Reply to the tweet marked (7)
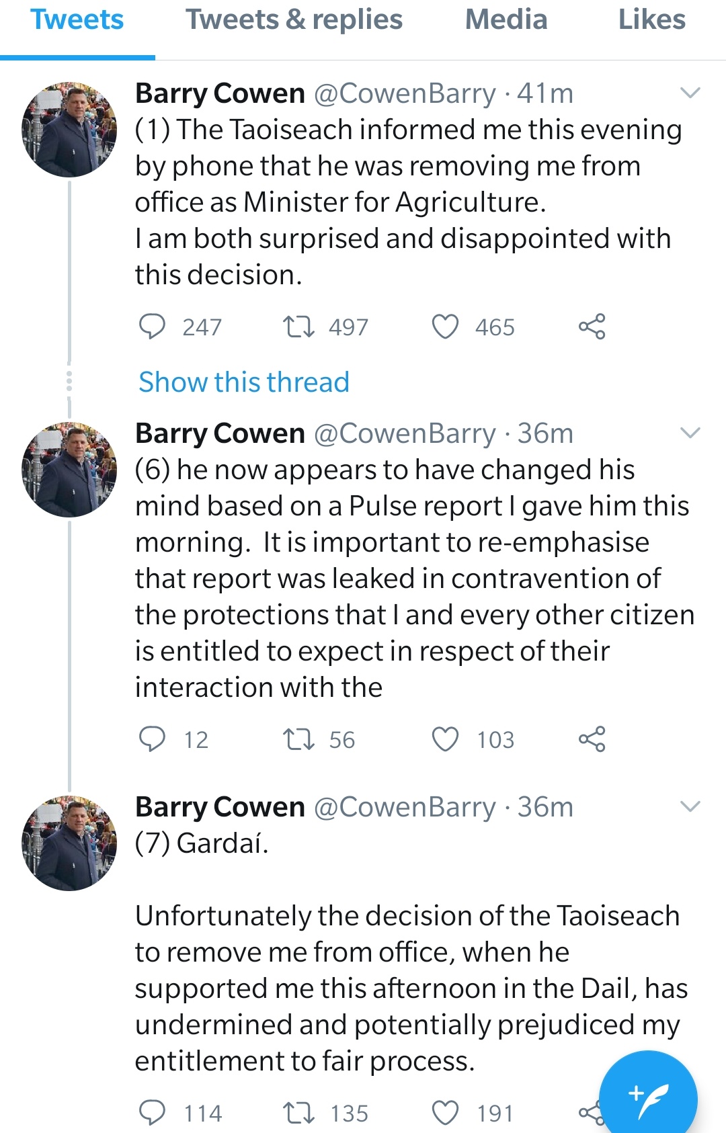Screen dimensions: 726x1133 click(152, 1113)
